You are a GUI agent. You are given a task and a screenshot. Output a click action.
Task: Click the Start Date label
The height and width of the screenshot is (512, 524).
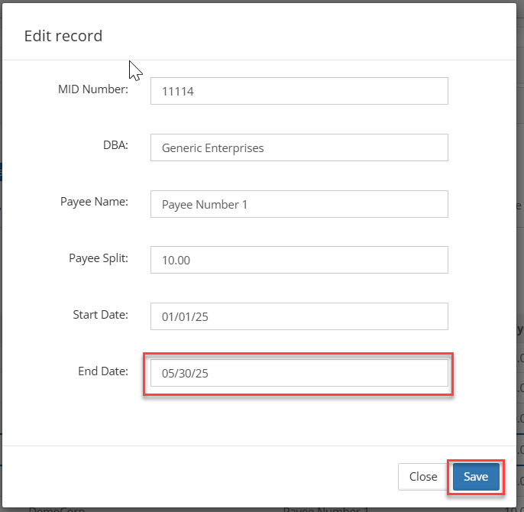click(100, 315)
